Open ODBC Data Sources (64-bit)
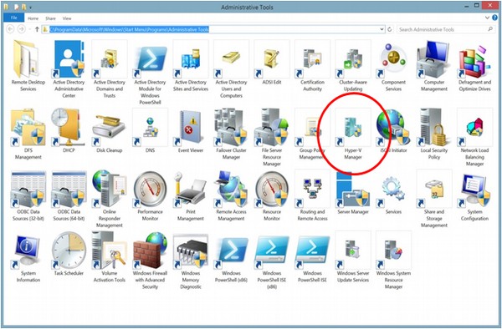This screenshot has height=329, width=502. tap(69, 195)
